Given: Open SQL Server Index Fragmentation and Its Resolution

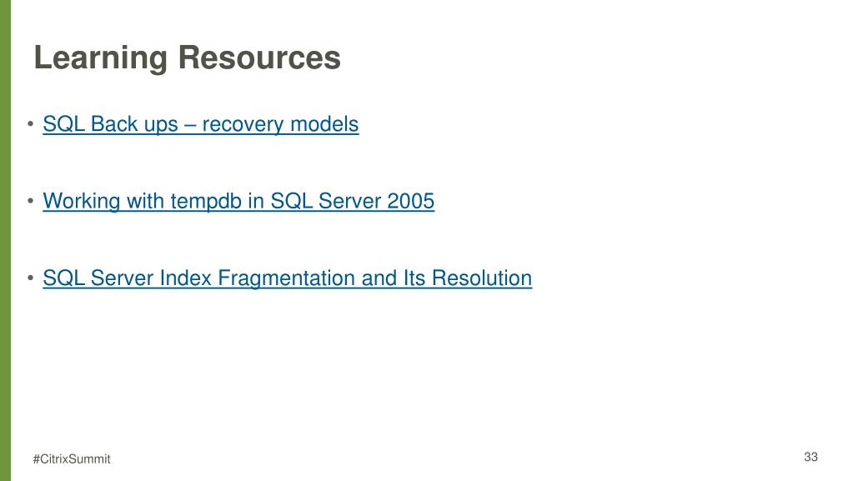Looking at the screenshot, I should (287, 278).
